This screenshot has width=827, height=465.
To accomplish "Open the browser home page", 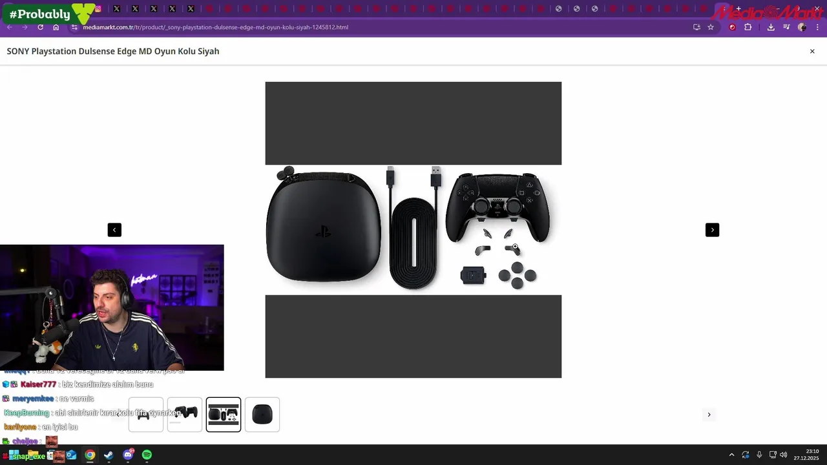I will pyautogui.click(x=56, y=27).
